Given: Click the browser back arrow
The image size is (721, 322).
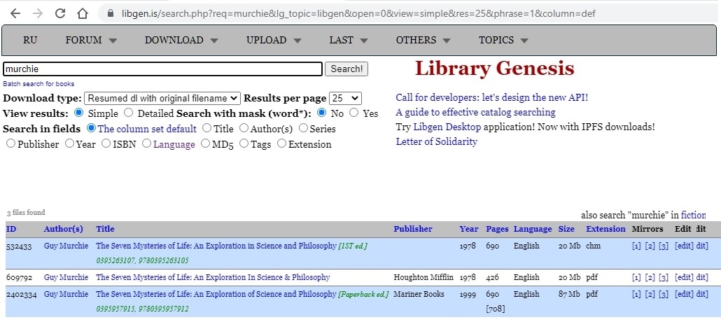Looking at the screenshot, I should (15, 13).
